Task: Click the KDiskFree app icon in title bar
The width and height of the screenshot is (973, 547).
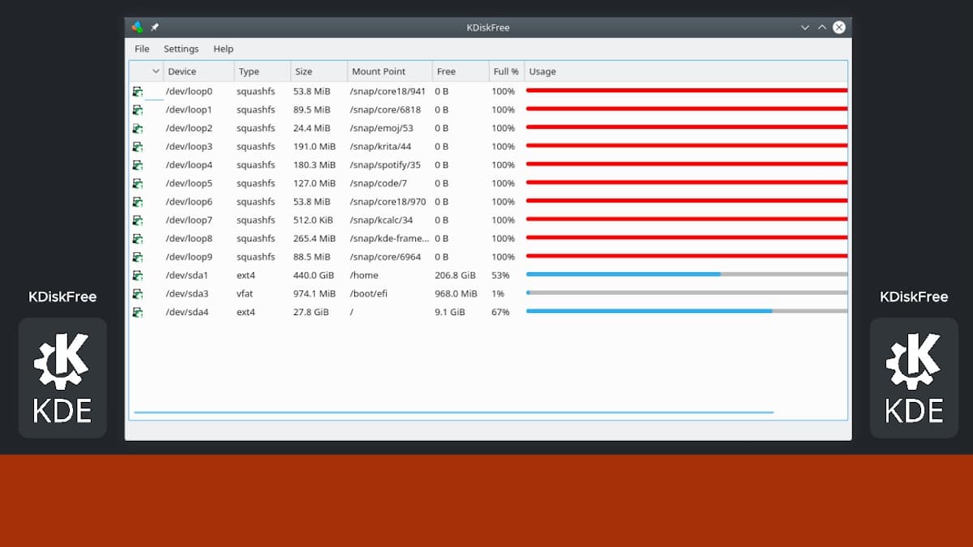Action: pyautogui.click(x=137, y=28)
